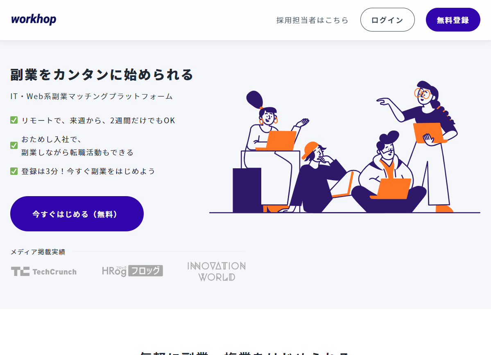Image resolution: width=491 pixels, height=355 pixels.
Task: Click the green checkmark beside おためし入社で
Action: (14, 145)
